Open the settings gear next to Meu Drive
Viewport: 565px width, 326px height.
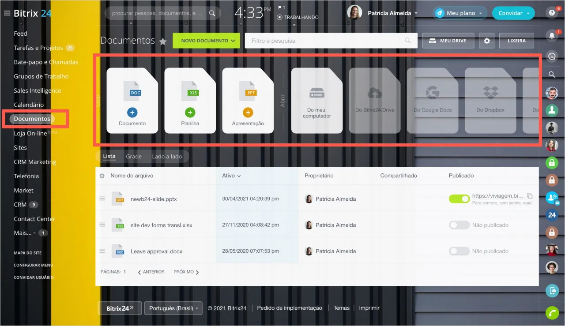click(x=487, y=41)
